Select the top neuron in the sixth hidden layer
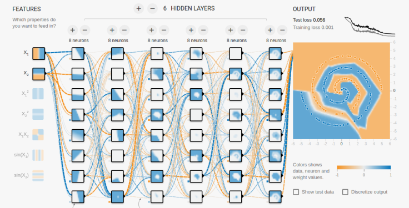The width and height of the screenshot is (409, 208). [x=275, y=54]
